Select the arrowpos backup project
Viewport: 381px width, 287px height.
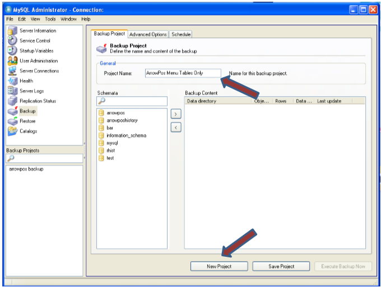tap(26, 169)
